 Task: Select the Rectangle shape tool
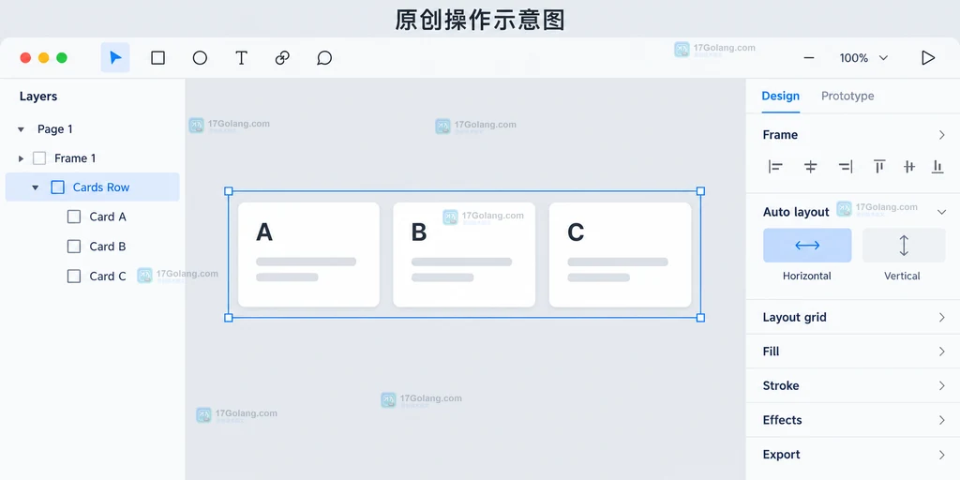click(x=157, y=57)
